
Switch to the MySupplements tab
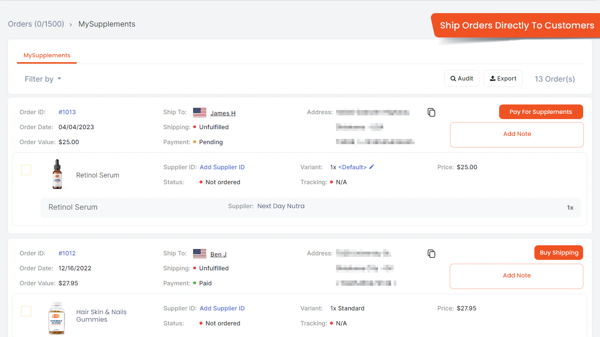[x=47, y=55]
